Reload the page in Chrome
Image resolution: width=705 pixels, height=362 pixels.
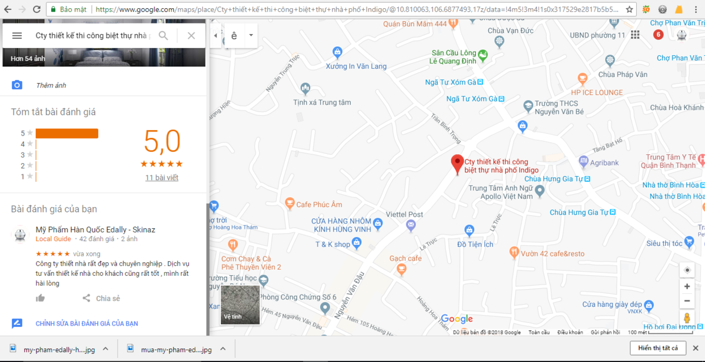pyautogui.click(x=36, y=9)
